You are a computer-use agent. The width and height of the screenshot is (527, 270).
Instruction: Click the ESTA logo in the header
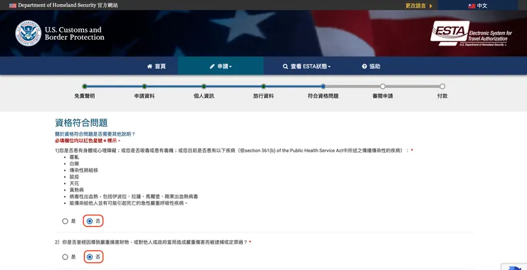pos(471,33)
